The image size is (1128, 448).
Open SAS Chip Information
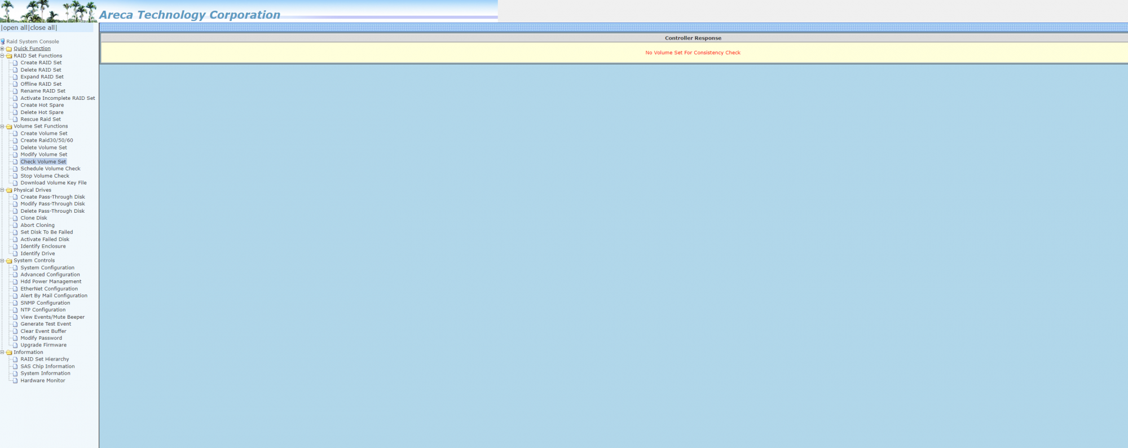pyautogui.click(x=48, y=367)
